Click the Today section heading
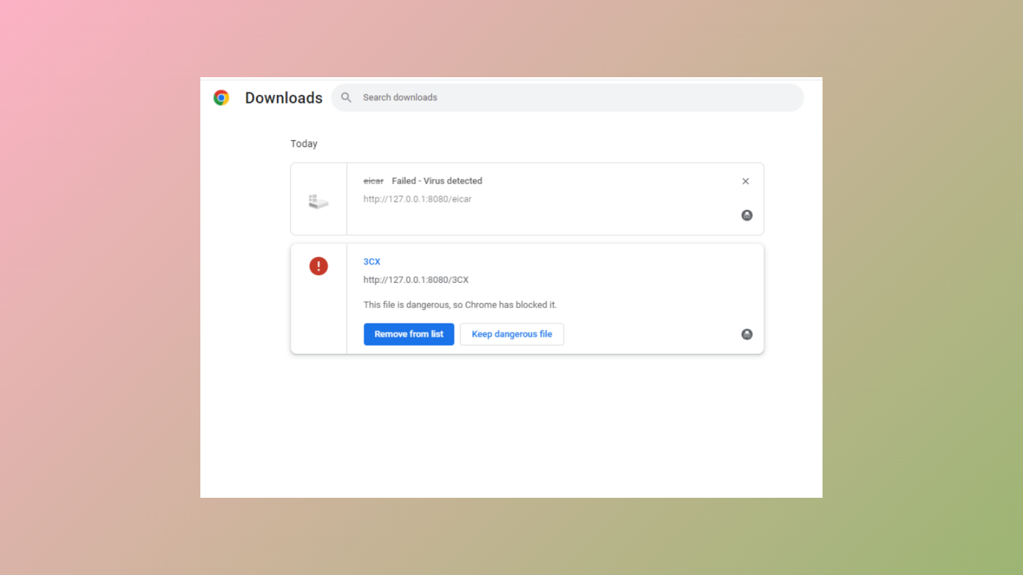This screenshot has height=575, width=1023. click(x=304, y=143)
